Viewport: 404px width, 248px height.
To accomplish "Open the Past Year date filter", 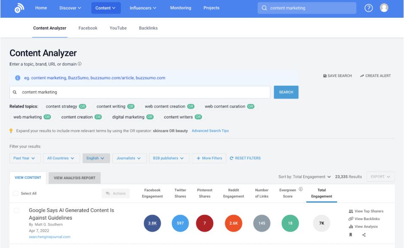I will tap(25, 158).
